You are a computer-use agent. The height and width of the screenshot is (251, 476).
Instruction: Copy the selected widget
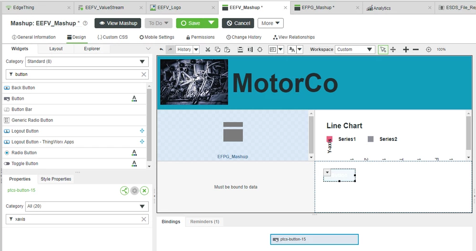point(217,49)
